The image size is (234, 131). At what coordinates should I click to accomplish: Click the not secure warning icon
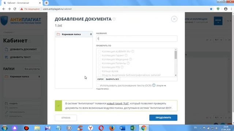click(22, 9)
